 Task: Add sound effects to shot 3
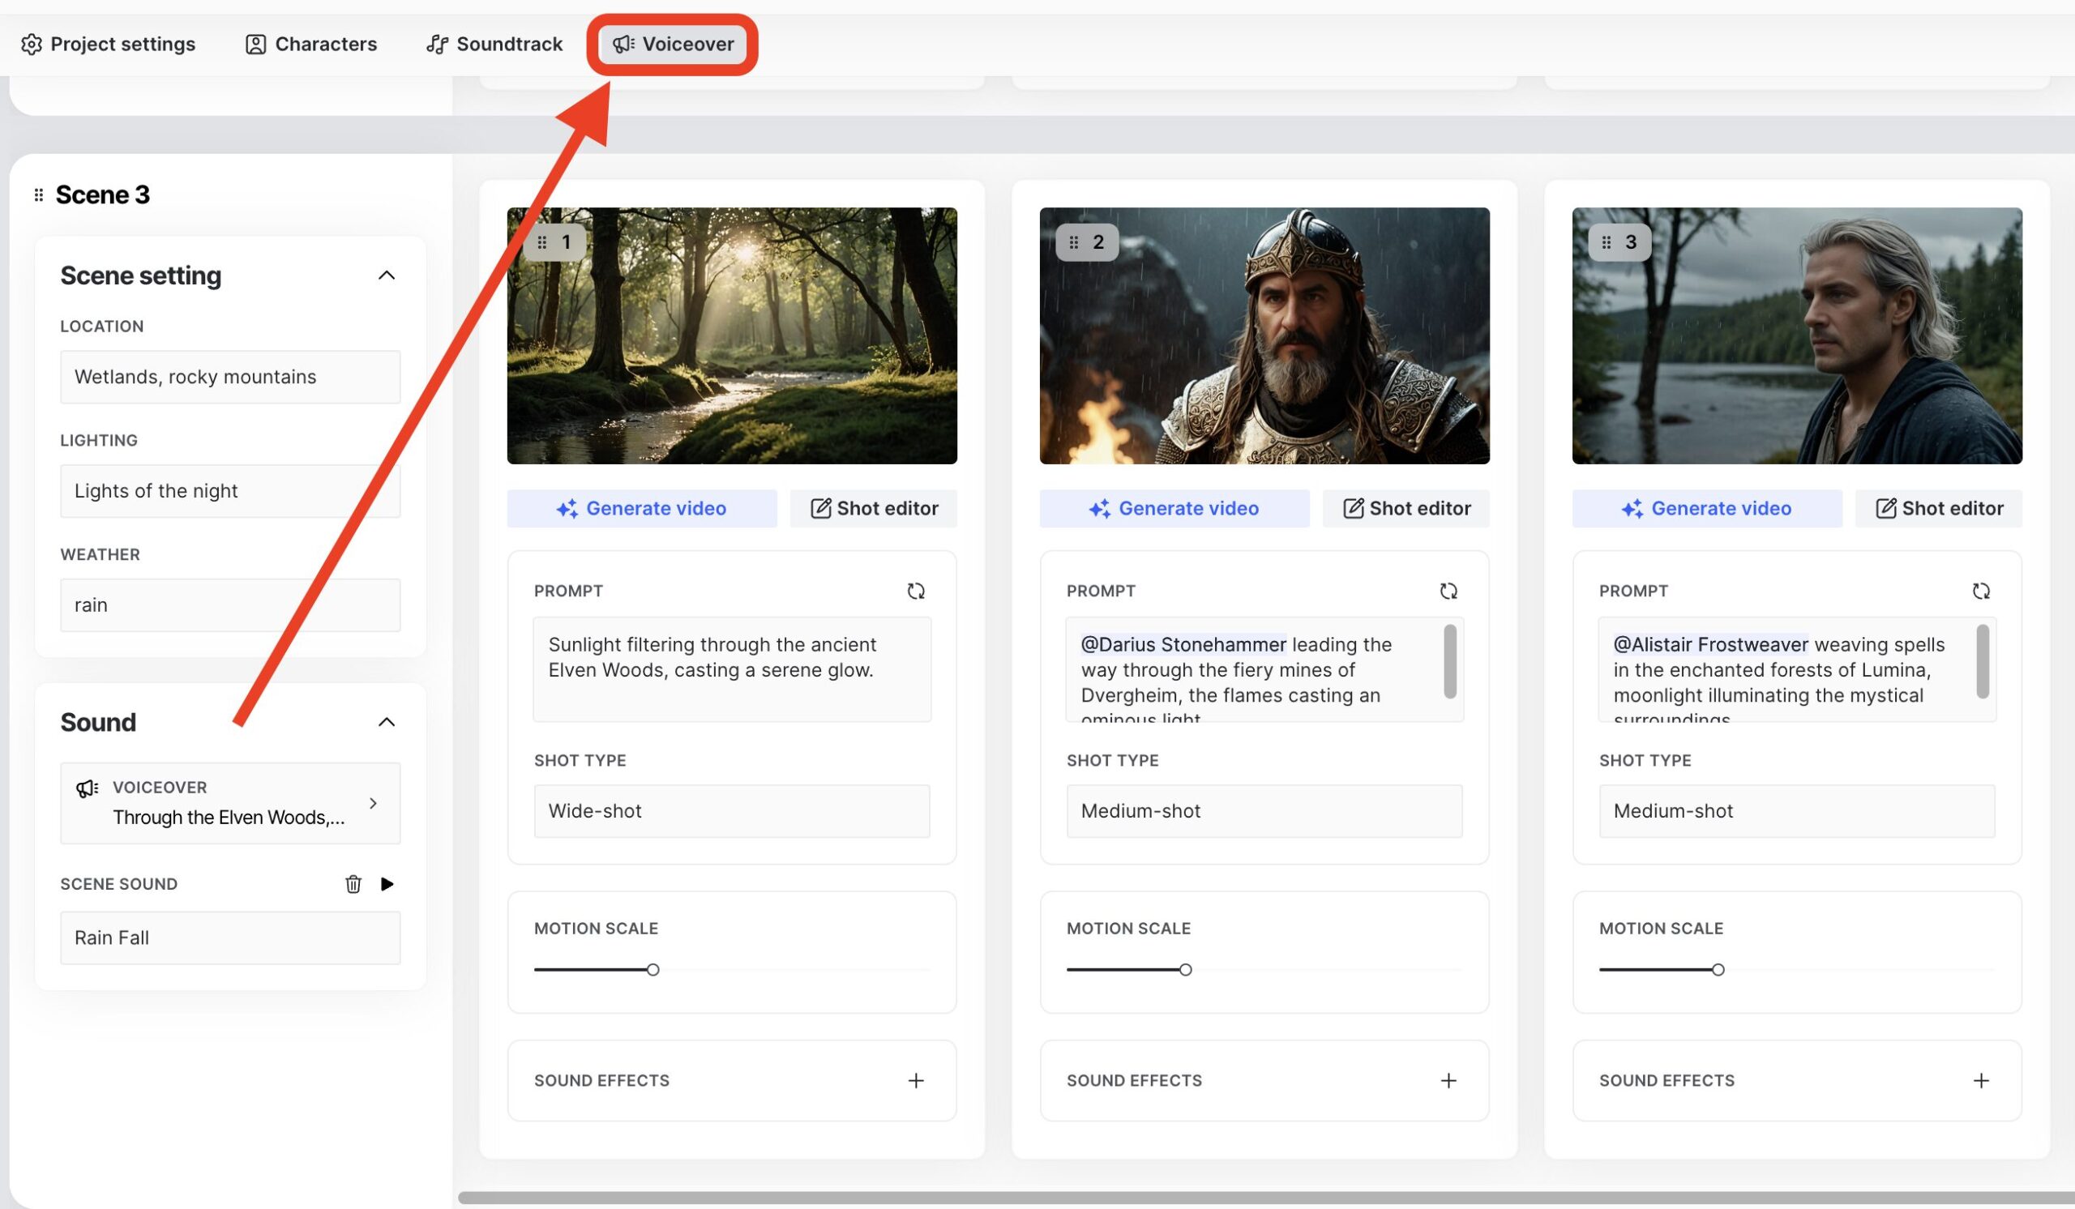1982,1081
